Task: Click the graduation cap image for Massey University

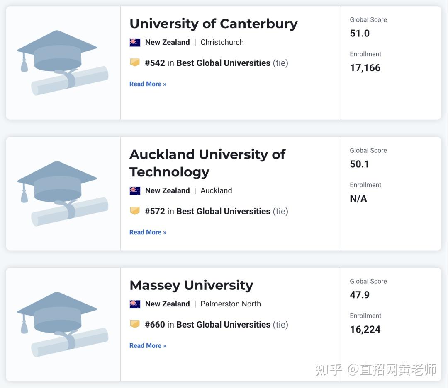Action: coord(63,324)
